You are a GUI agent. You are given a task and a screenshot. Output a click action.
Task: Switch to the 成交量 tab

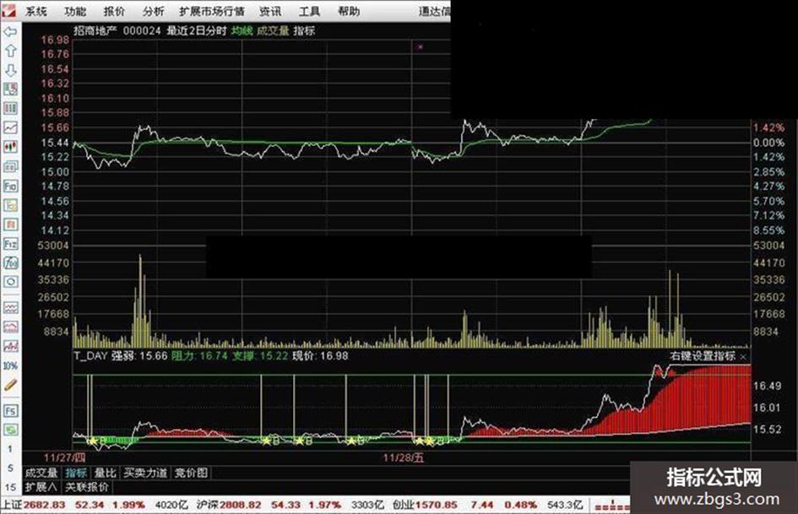pyautogui.click(x=41, y=473)
